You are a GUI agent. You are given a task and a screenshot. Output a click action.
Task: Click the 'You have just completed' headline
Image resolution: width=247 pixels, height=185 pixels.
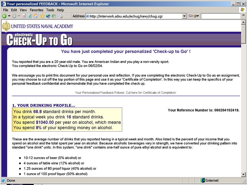click(126, 51)
